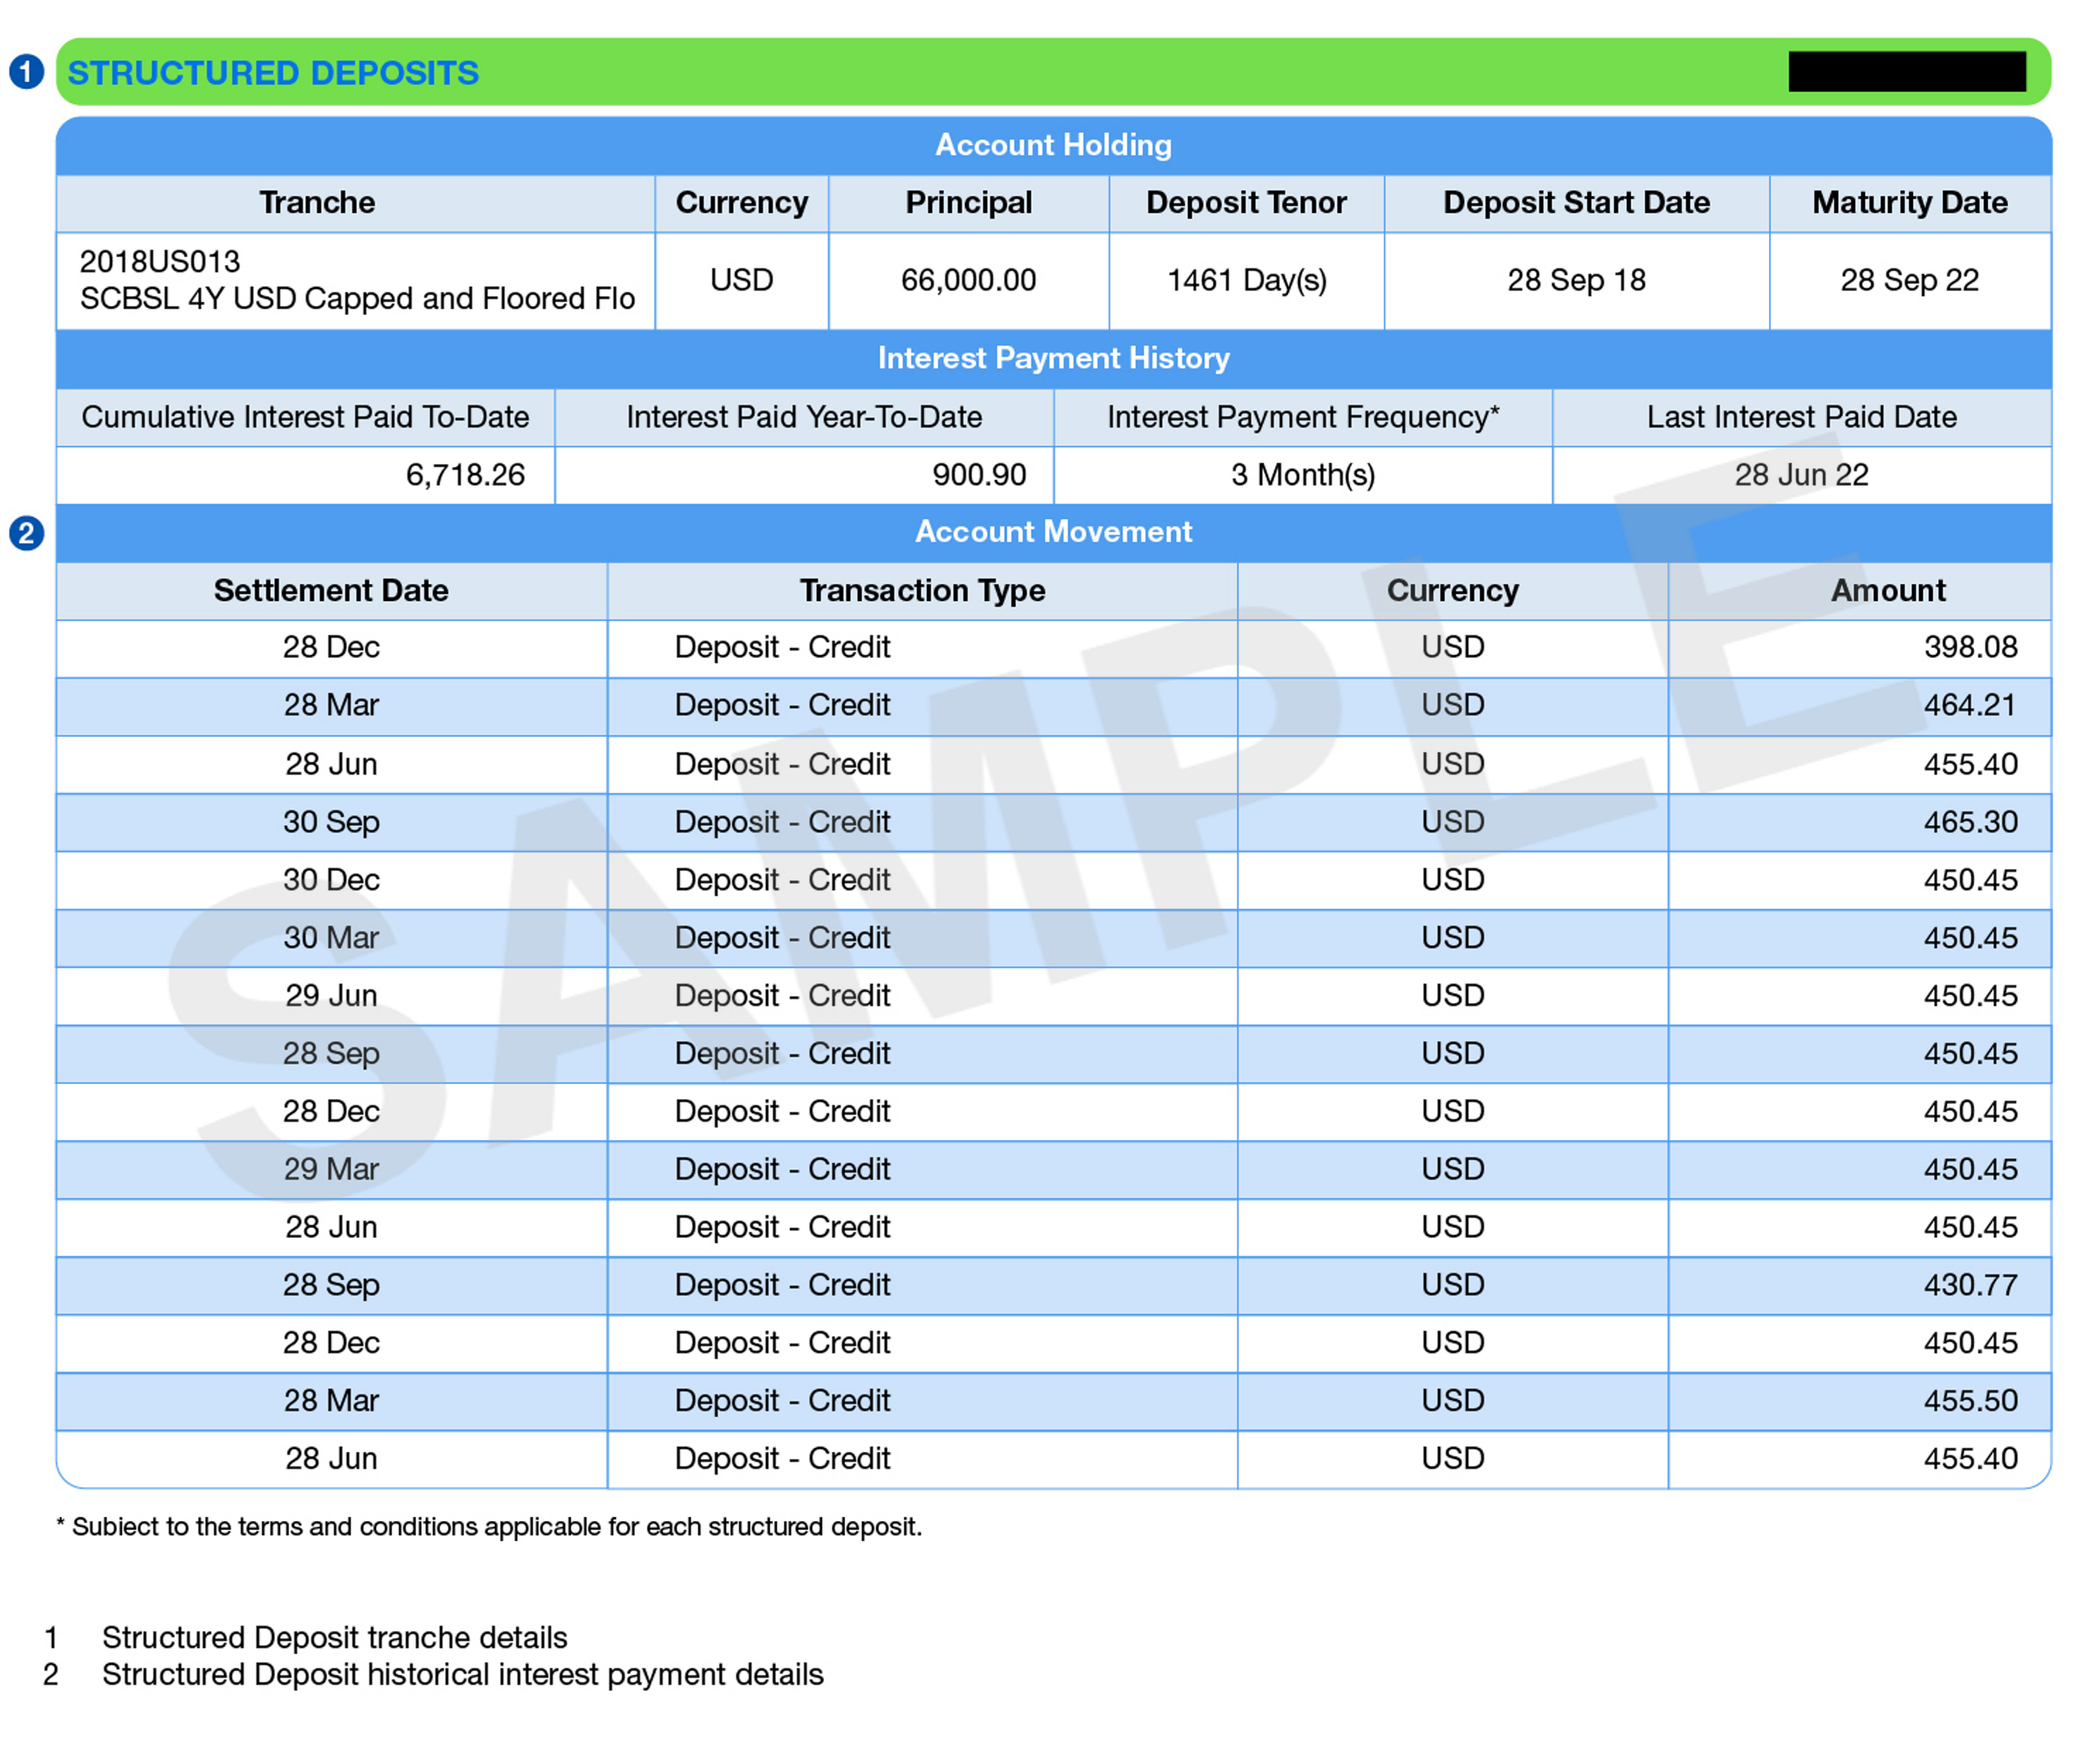Click the maturity date 28 Sep 22
Image resolution: width=2091 pixels, height=1764 pixels.
coord(1910,280)
